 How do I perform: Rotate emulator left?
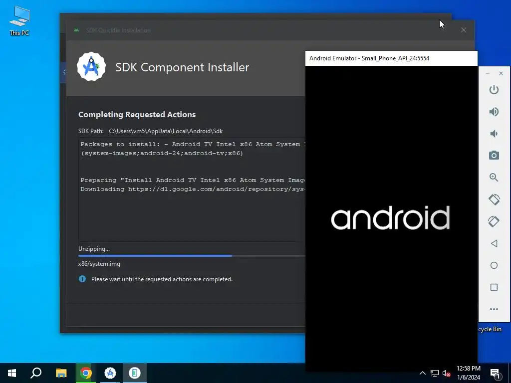494,199
